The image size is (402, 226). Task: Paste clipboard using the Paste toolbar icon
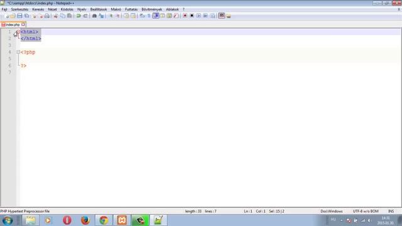pos(70,16)
